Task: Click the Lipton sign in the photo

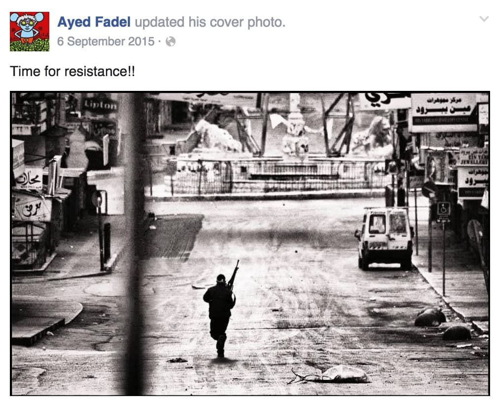Action: (101, 105)
